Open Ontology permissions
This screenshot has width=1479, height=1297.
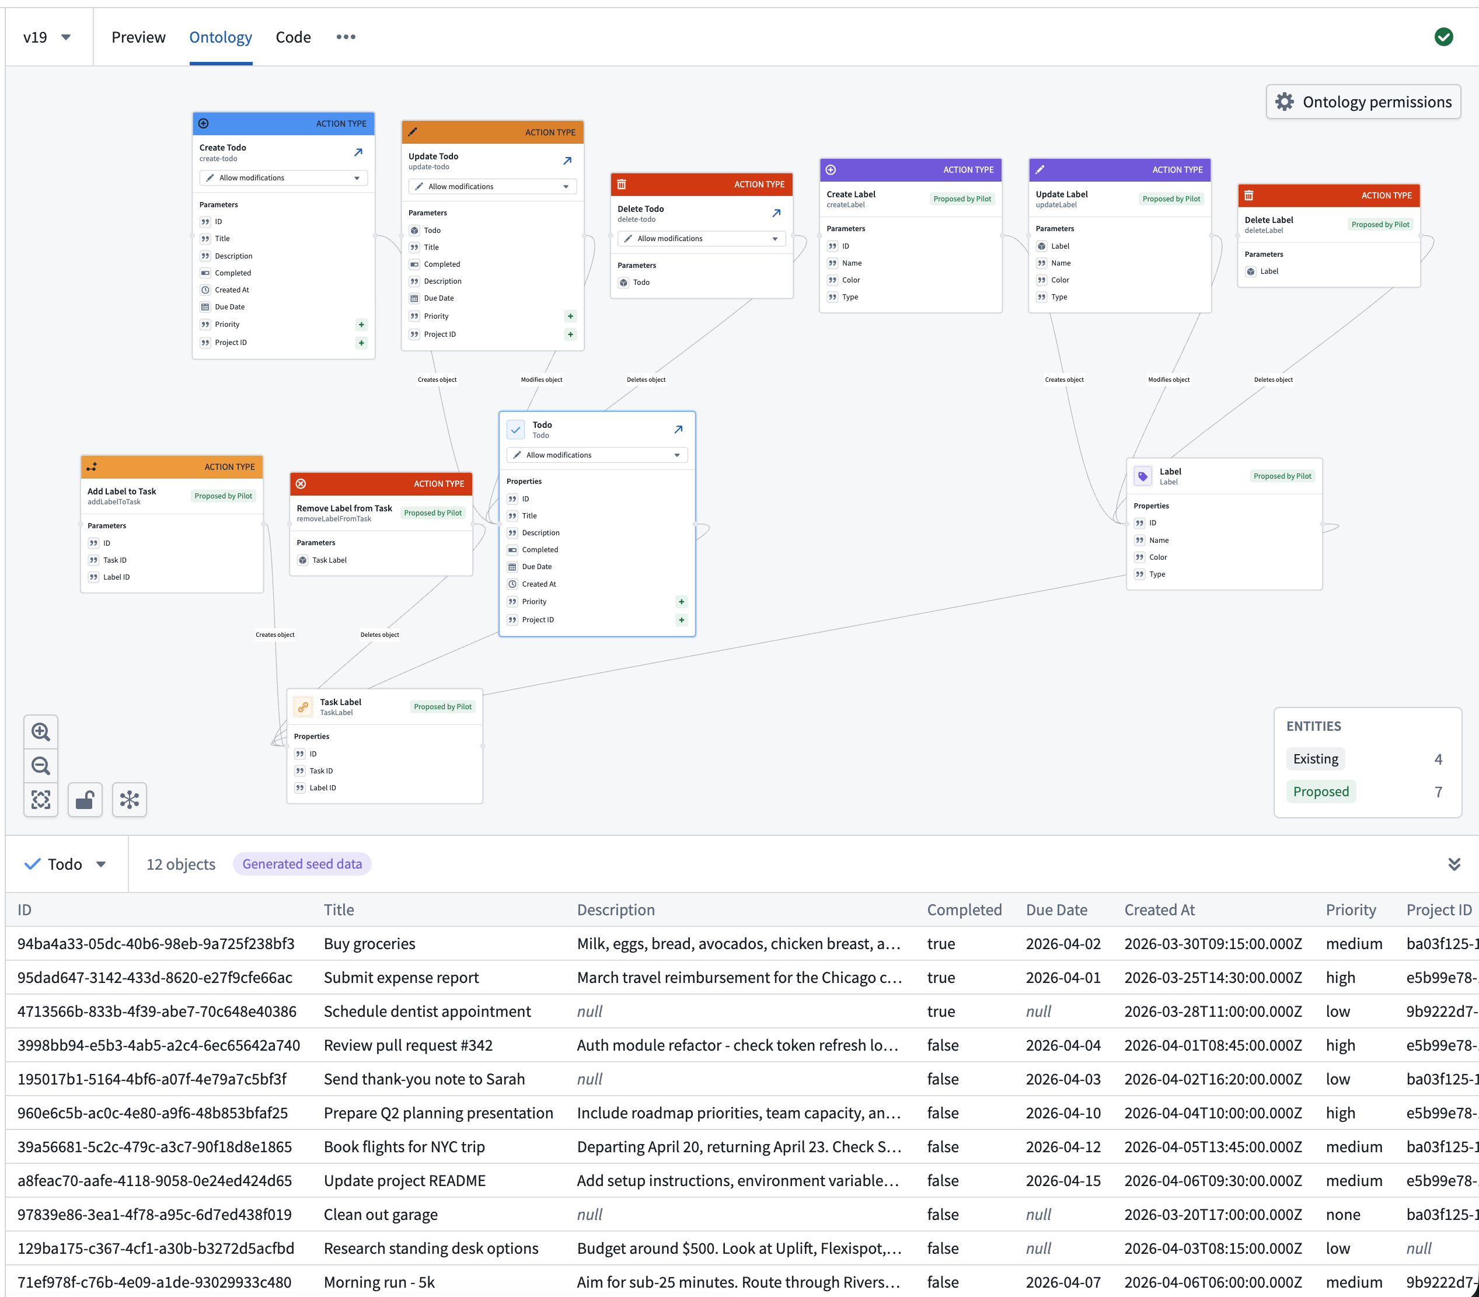click(1363, 102)
